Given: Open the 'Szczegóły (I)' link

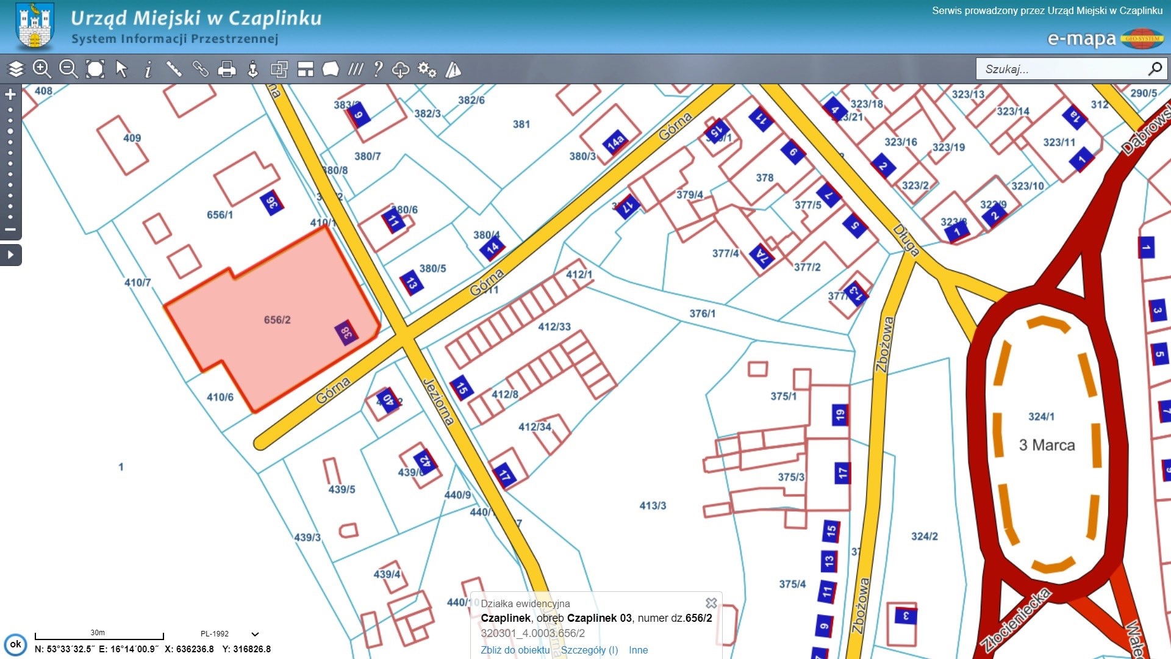Looking at the screenshot, I should (x=589, y=650).
